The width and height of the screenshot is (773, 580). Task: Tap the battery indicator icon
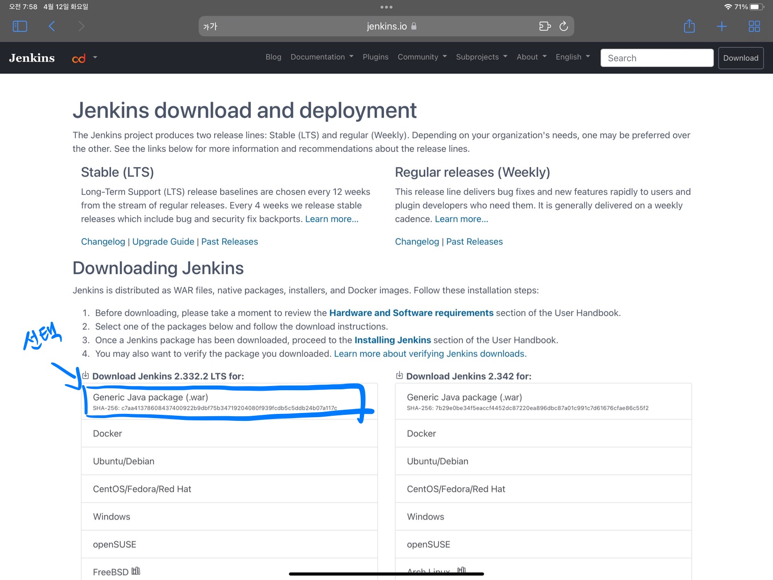coord(757,7)
